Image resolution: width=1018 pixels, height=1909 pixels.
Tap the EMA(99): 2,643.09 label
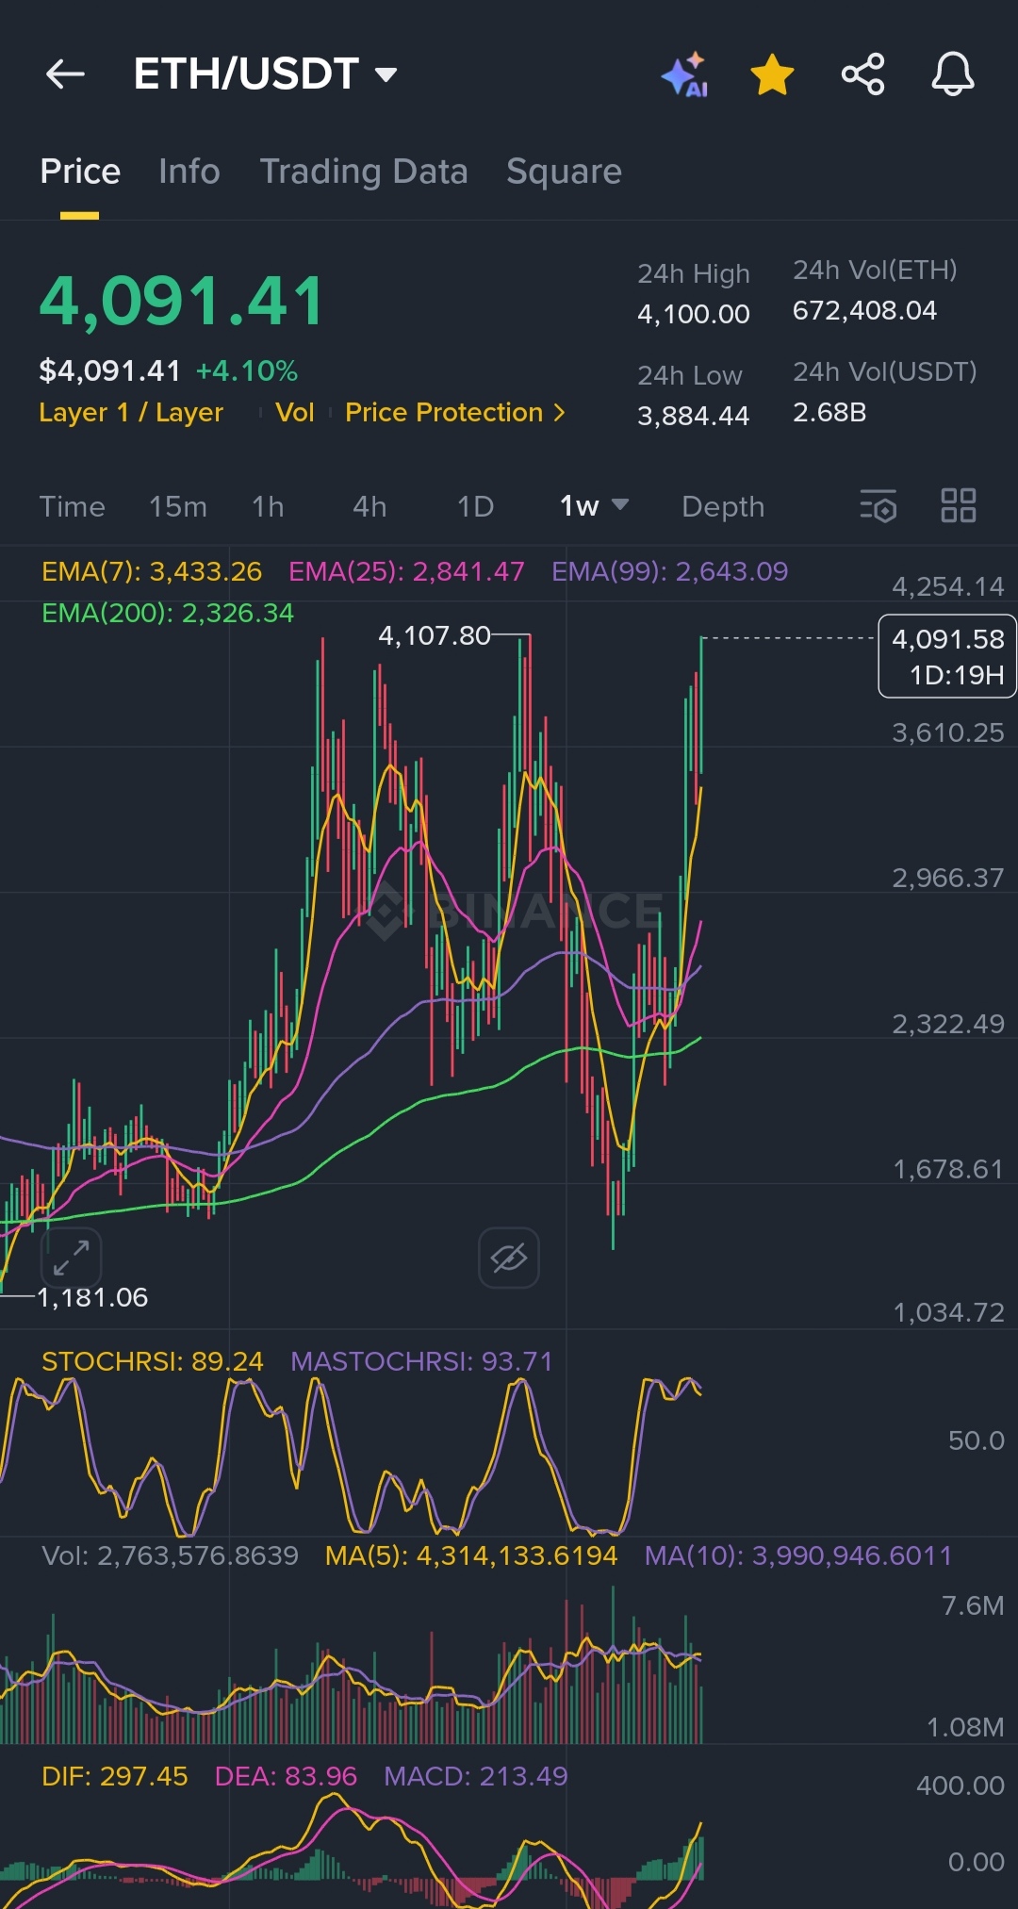point(669,571)
